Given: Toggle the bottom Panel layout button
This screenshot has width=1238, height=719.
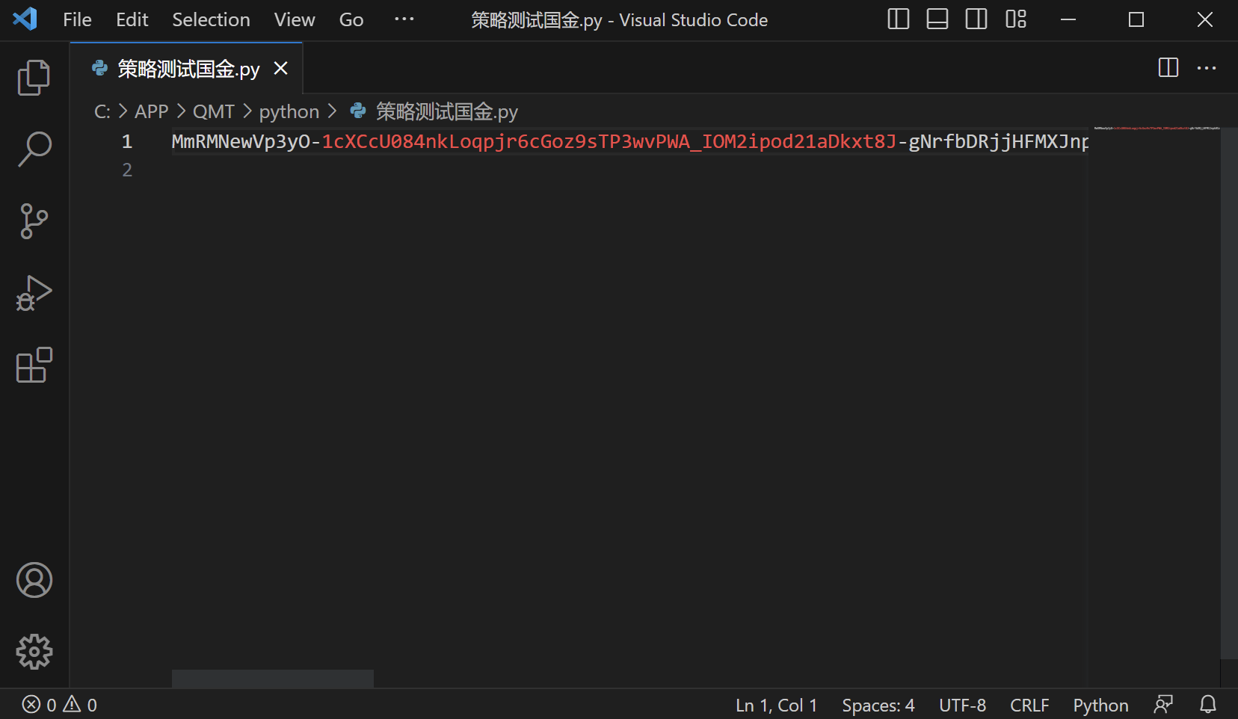Looking at the screenshot, I should (937, 19).
